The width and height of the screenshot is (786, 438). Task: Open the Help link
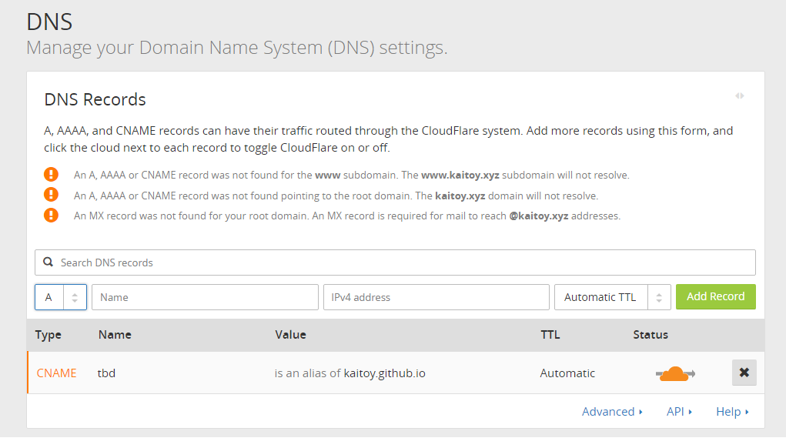[732, 411]
